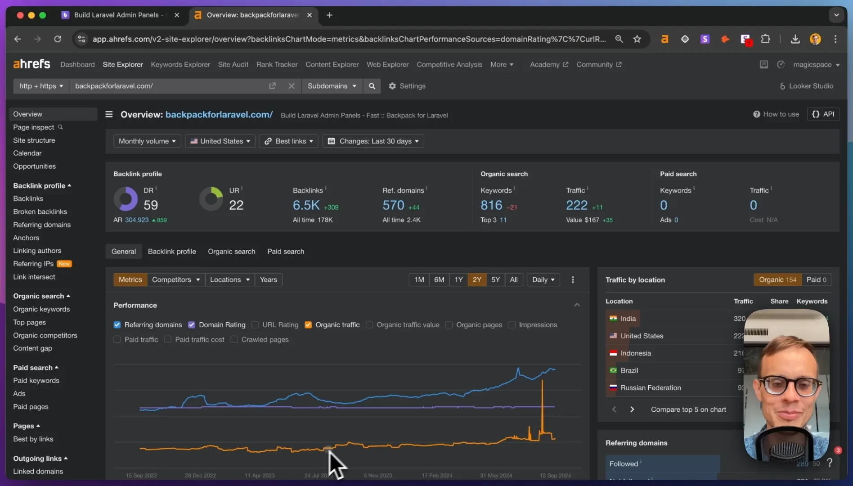Toggle sidebar hamburger menu icon

pyautogui.click(x=109, y=114)
